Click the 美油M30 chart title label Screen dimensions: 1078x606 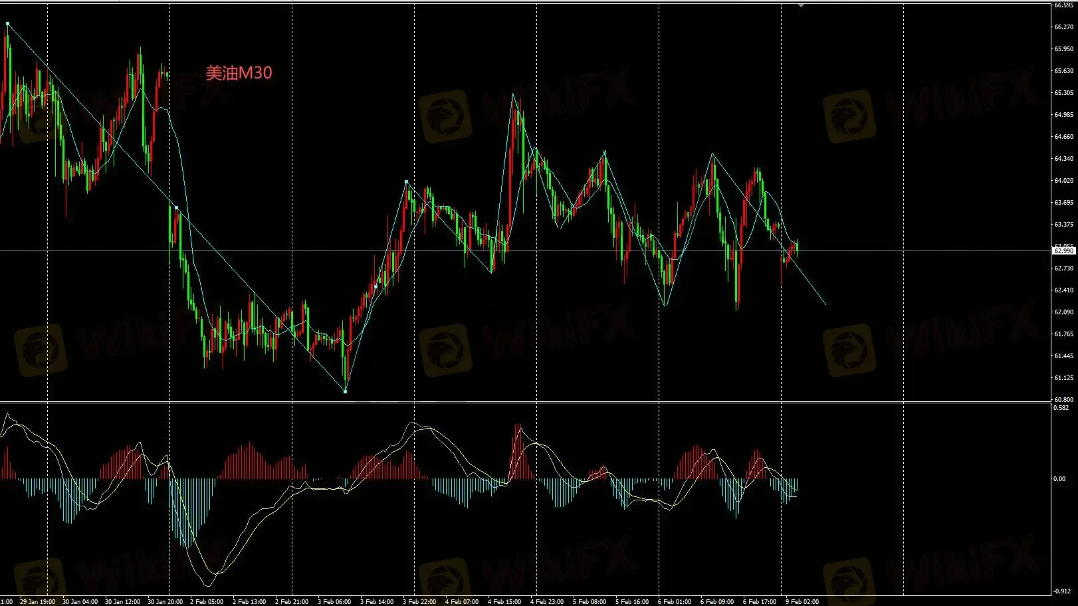(239, 73)
